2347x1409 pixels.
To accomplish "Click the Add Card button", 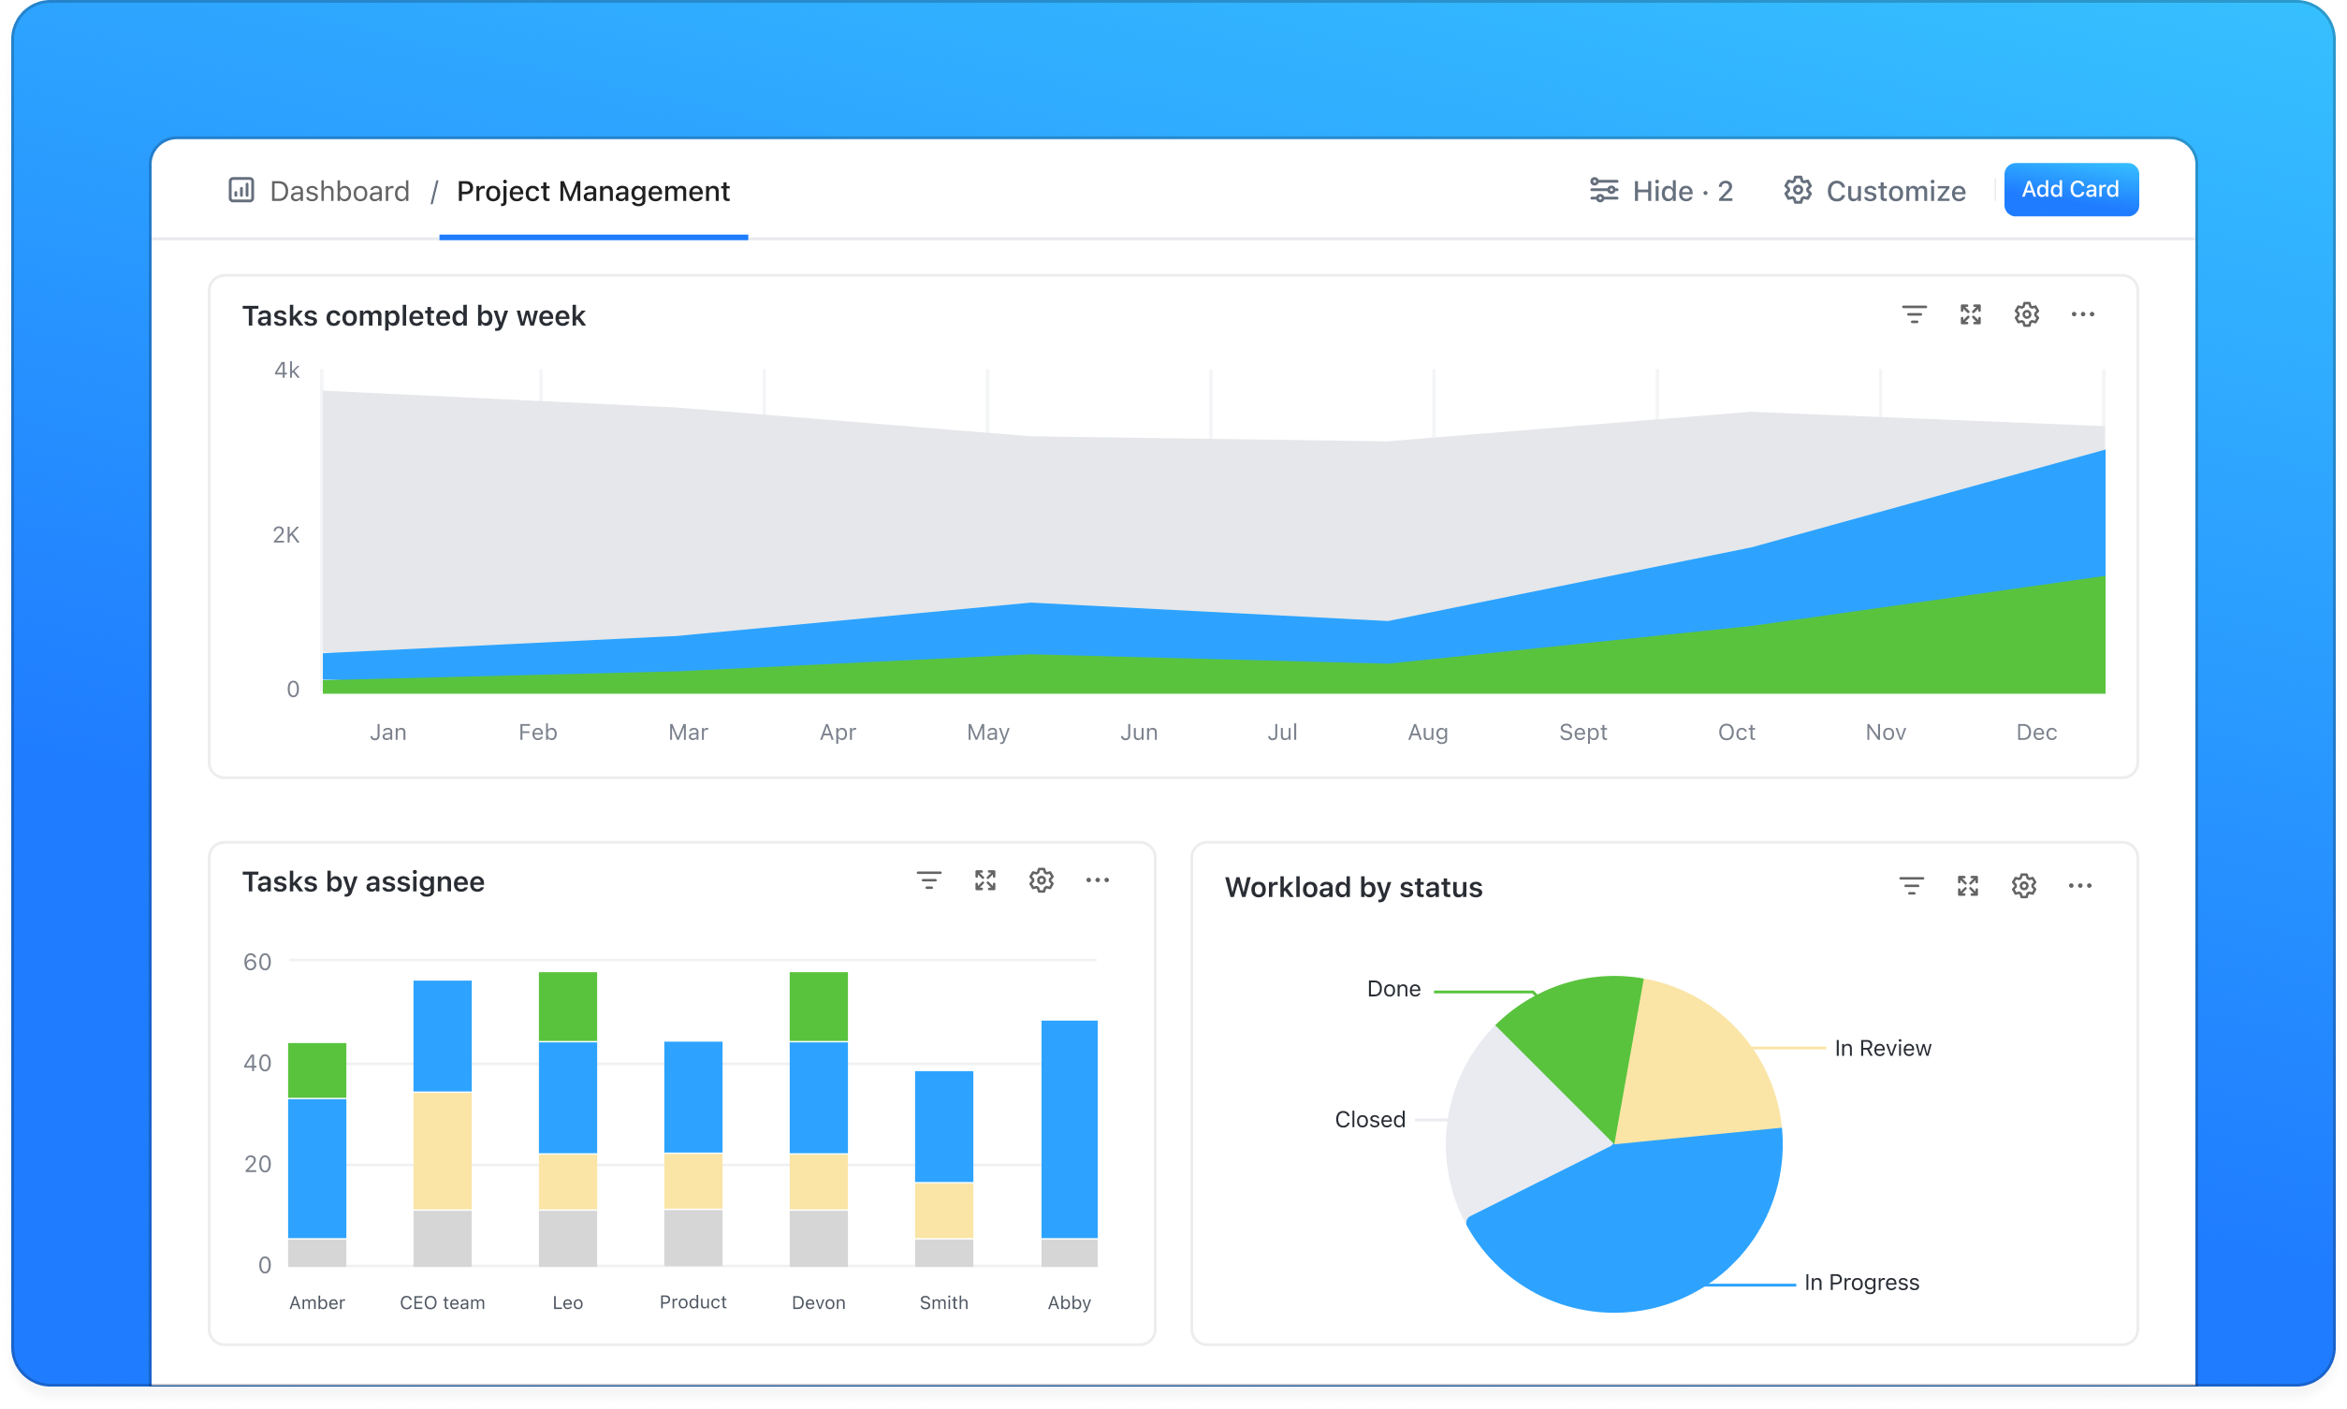I will point(2070,189).
